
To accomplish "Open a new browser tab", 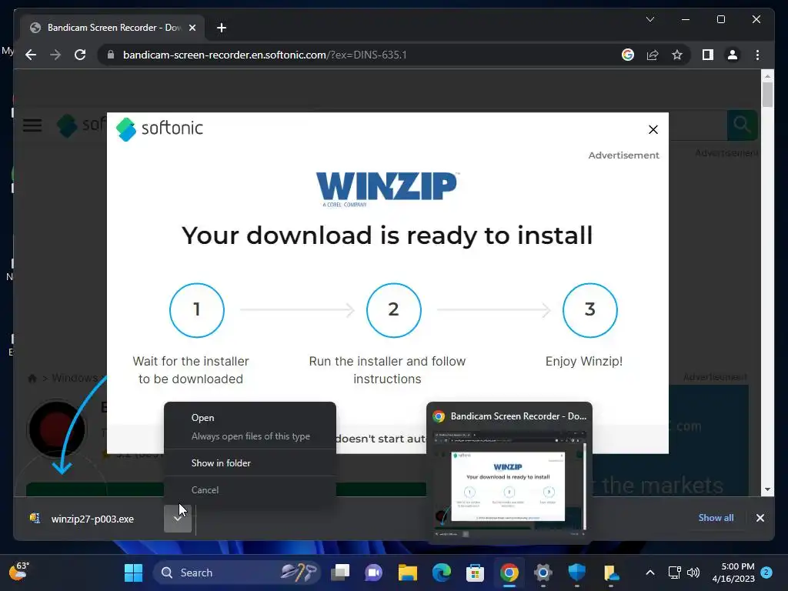I will [221, 28].
